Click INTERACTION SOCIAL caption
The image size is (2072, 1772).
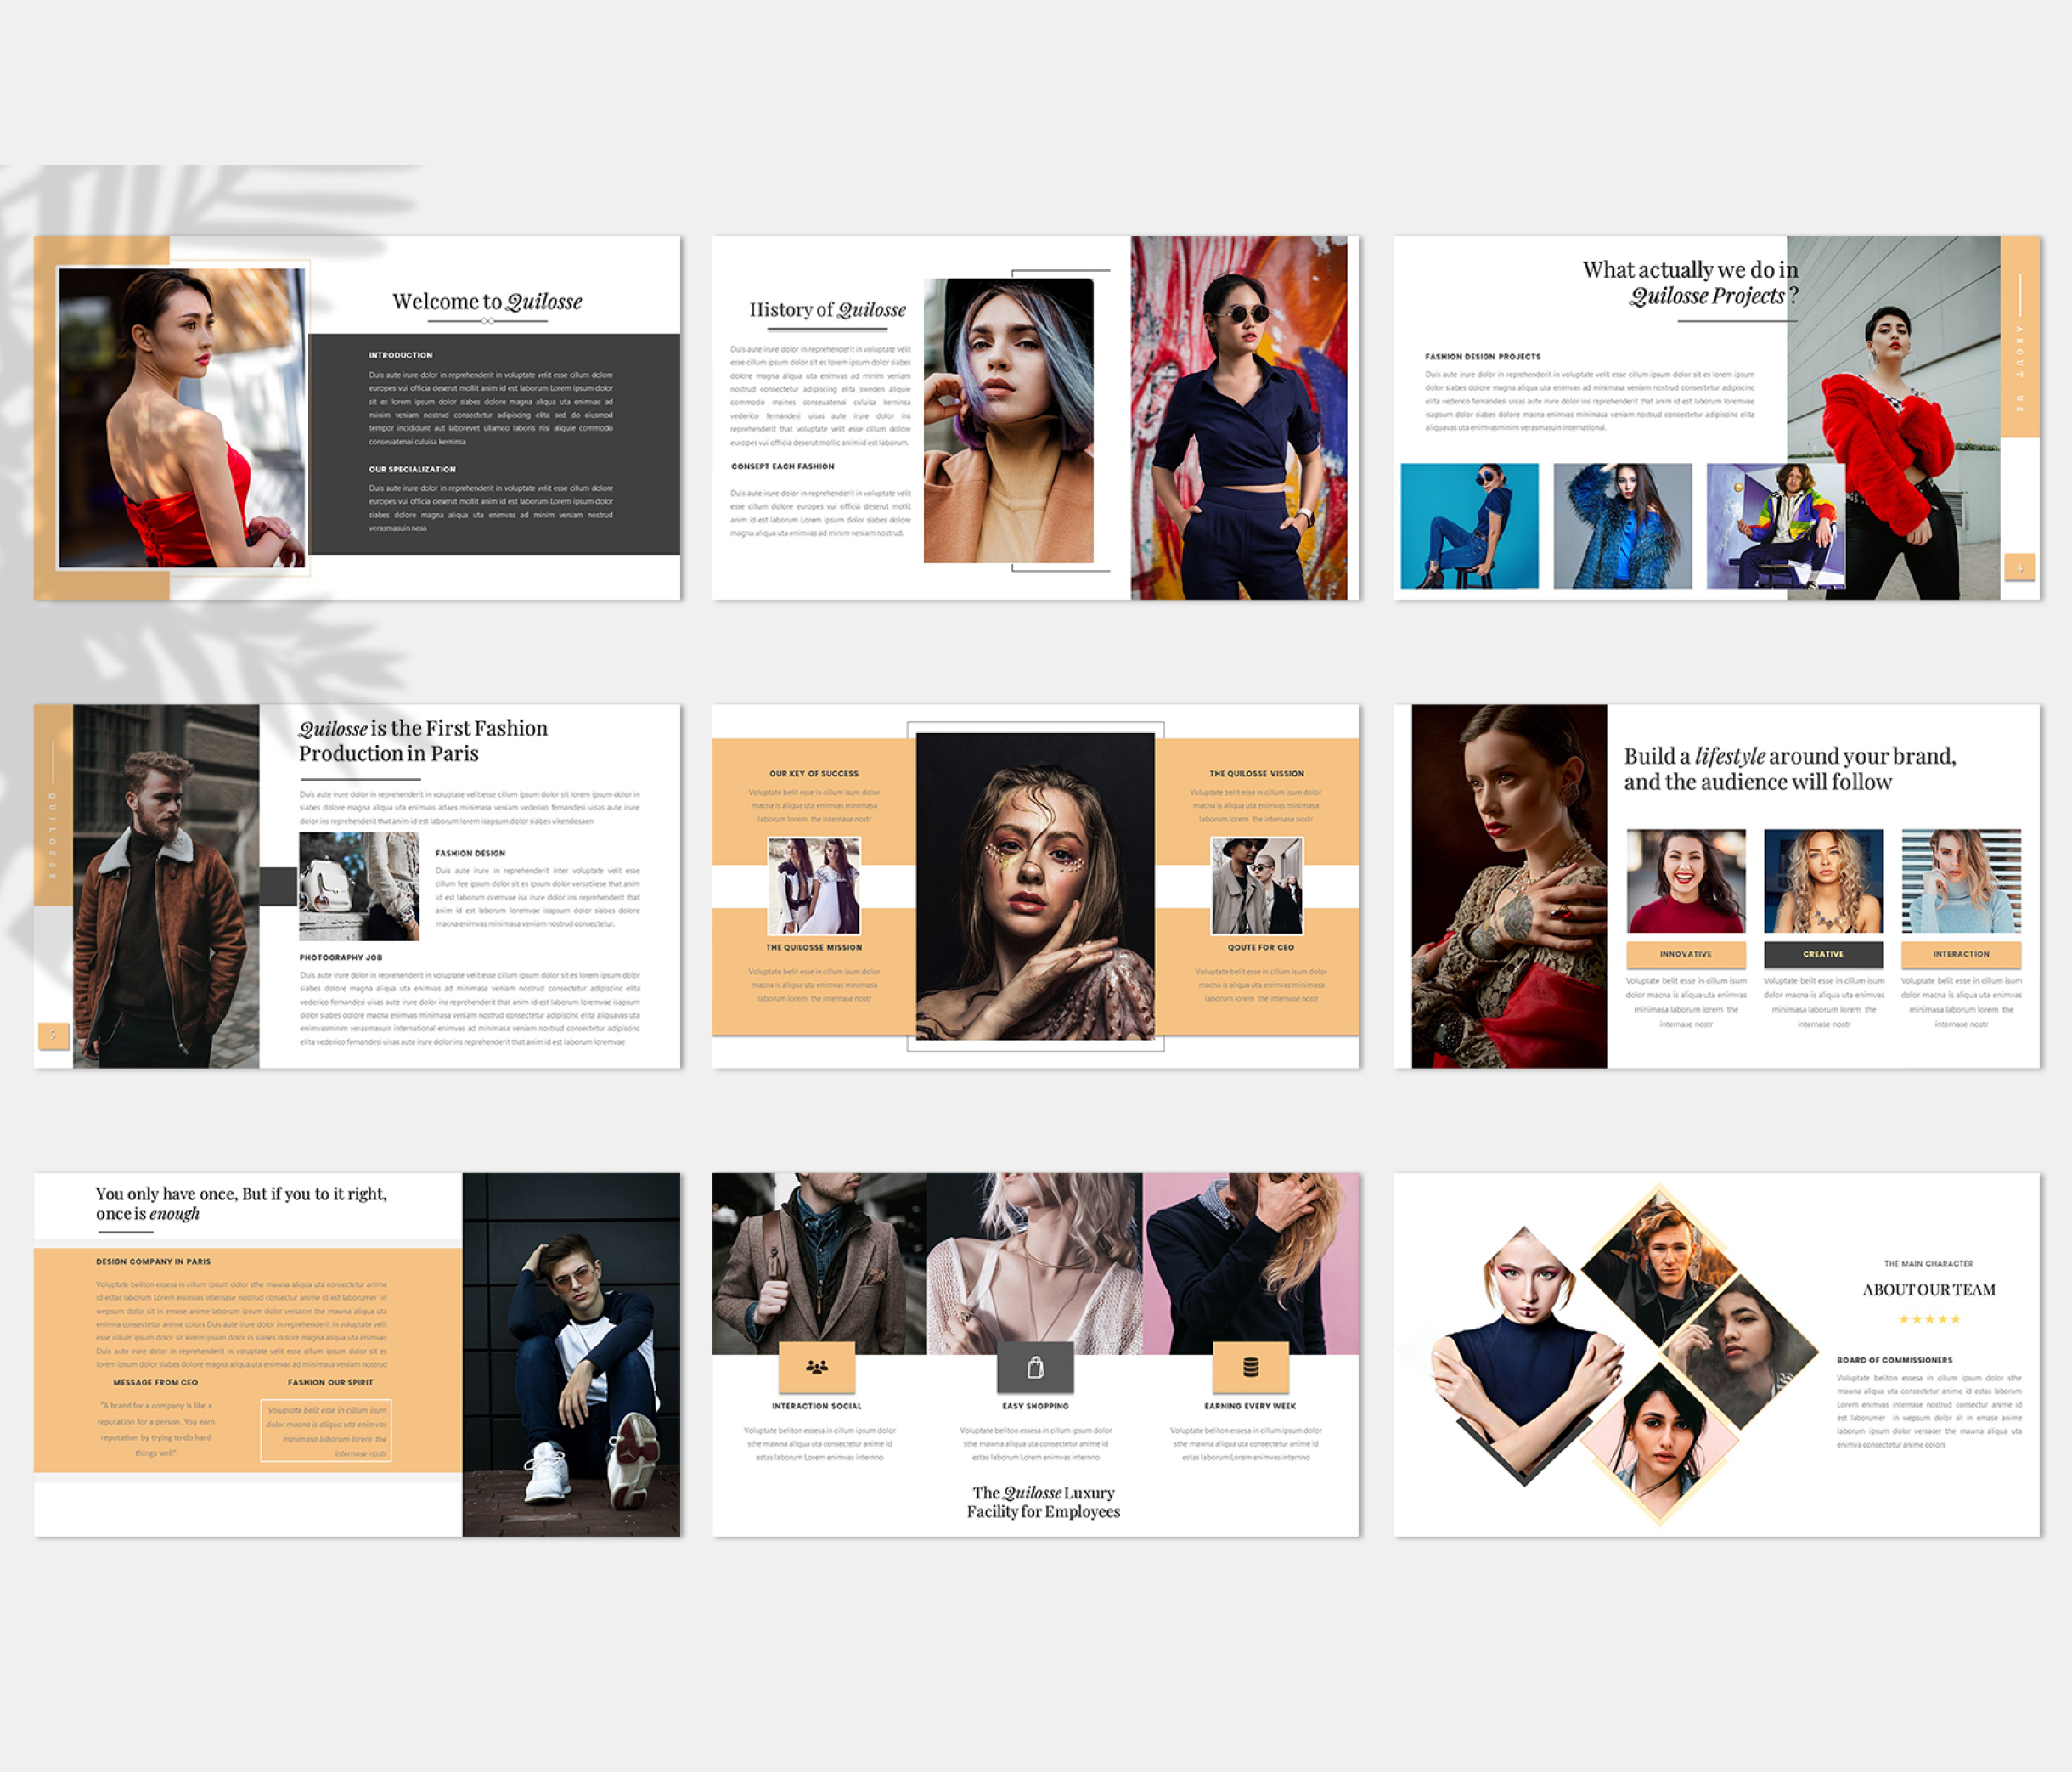[x=816, y=1406]
